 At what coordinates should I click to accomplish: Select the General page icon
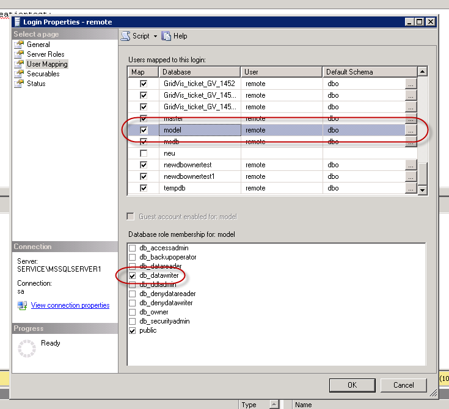tap(19, 45)
